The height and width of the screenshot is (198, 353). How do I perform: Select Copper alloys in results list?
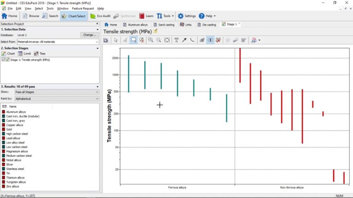pyautogui.click(x=15, y=125)
